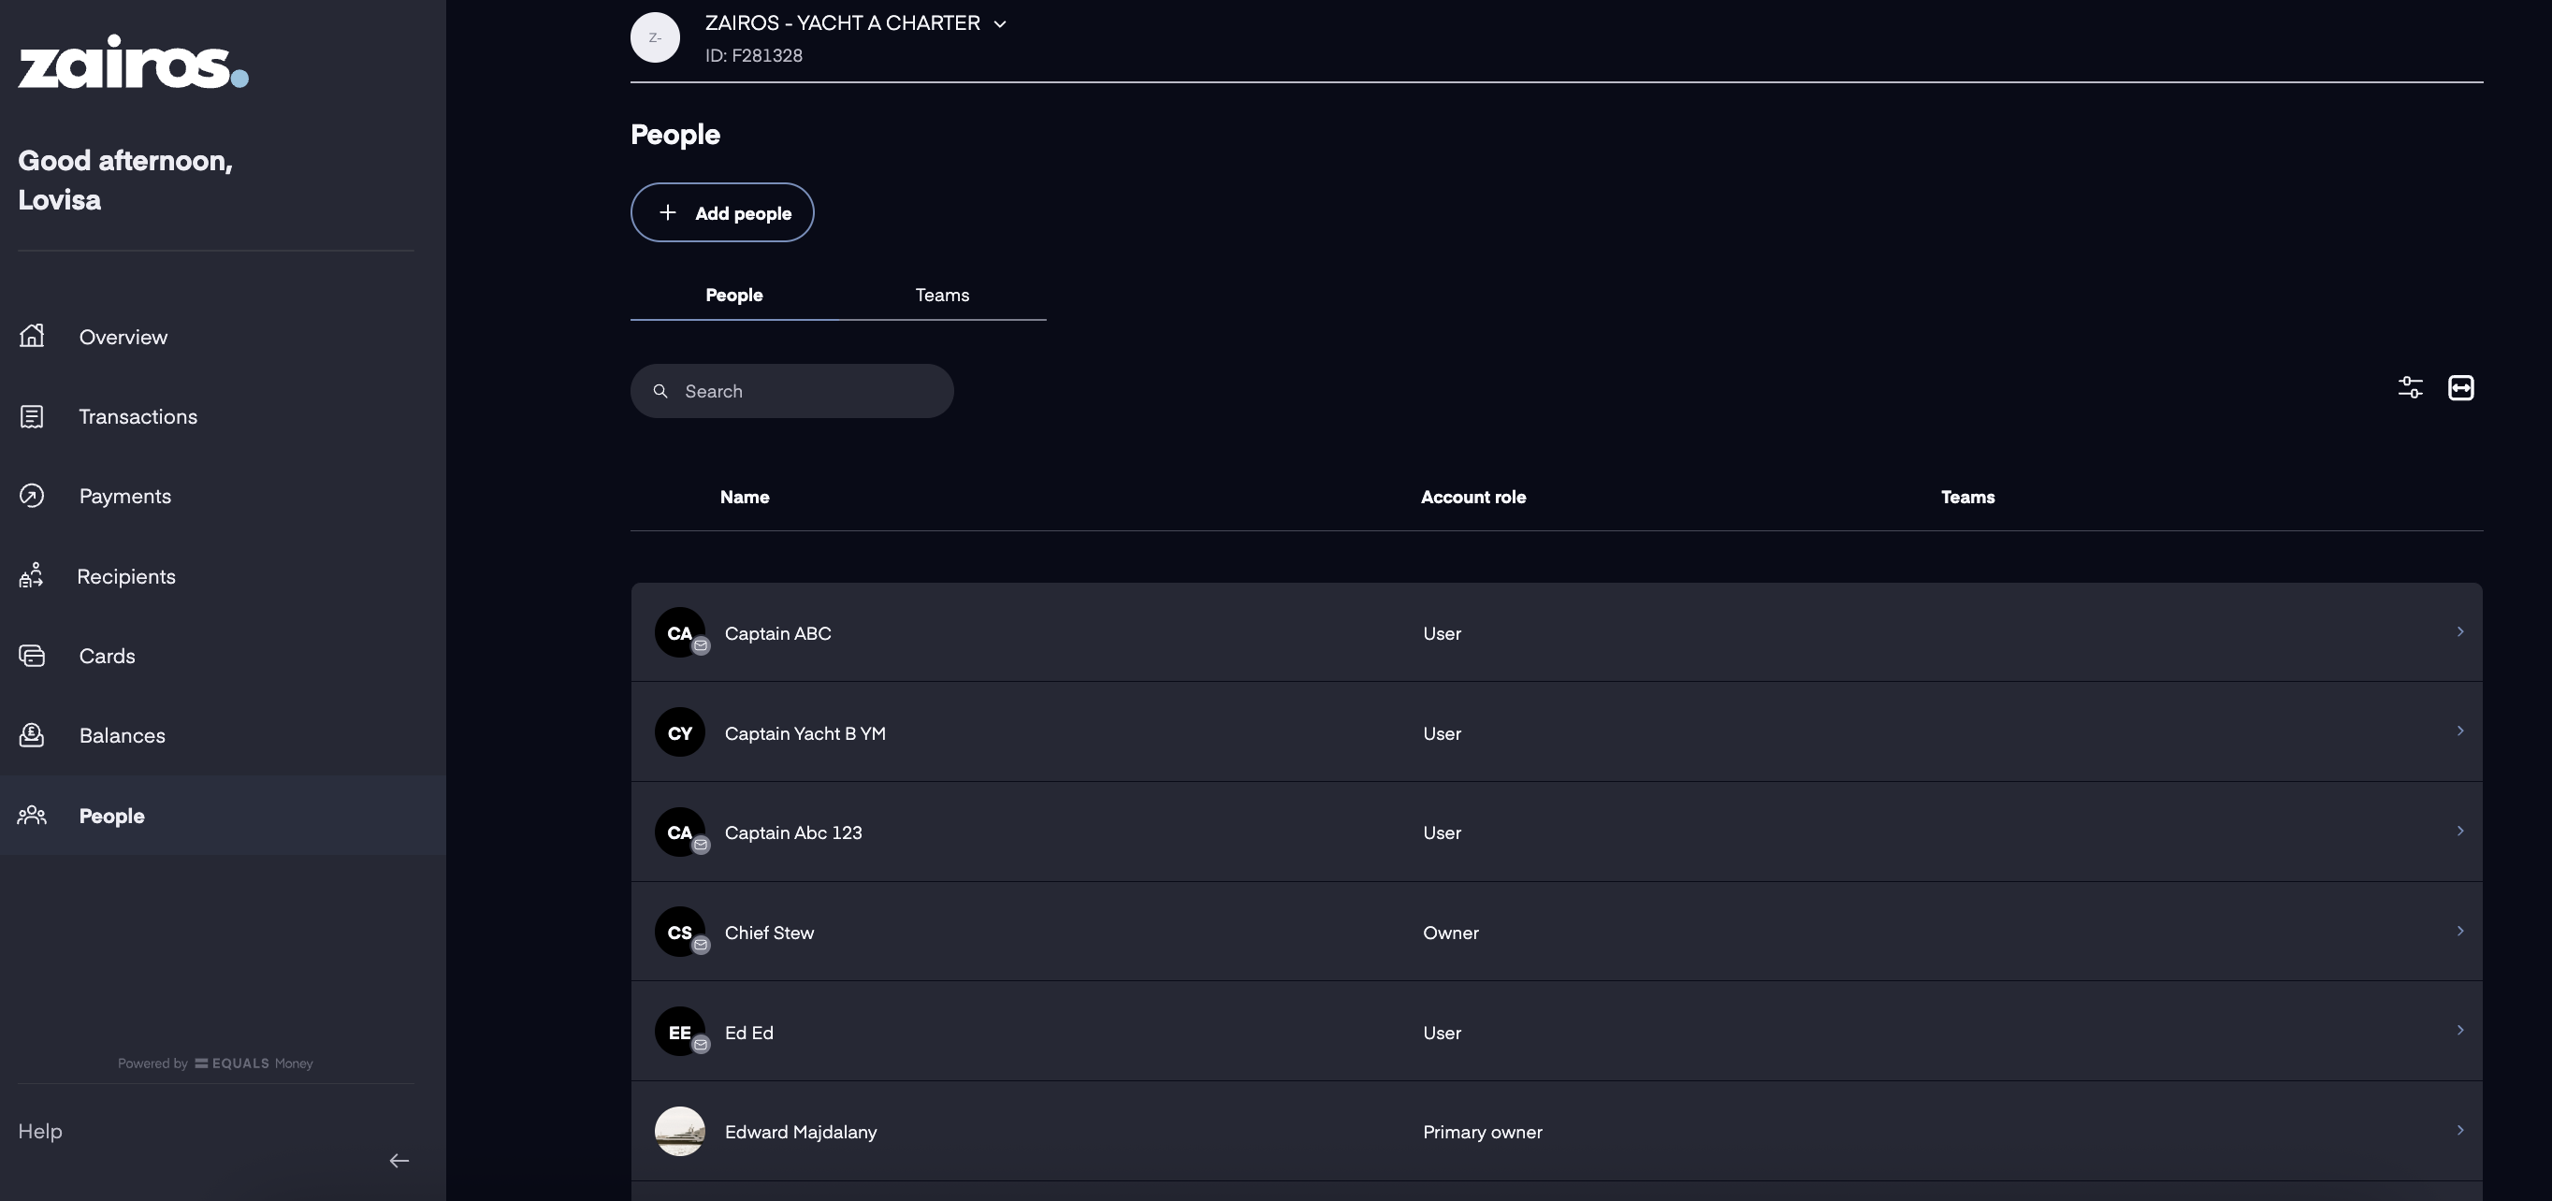This screenshot has height=1201, width=2552.
Task: Open Edward Majdalany row chevron
Action: click(2460, 1130)
